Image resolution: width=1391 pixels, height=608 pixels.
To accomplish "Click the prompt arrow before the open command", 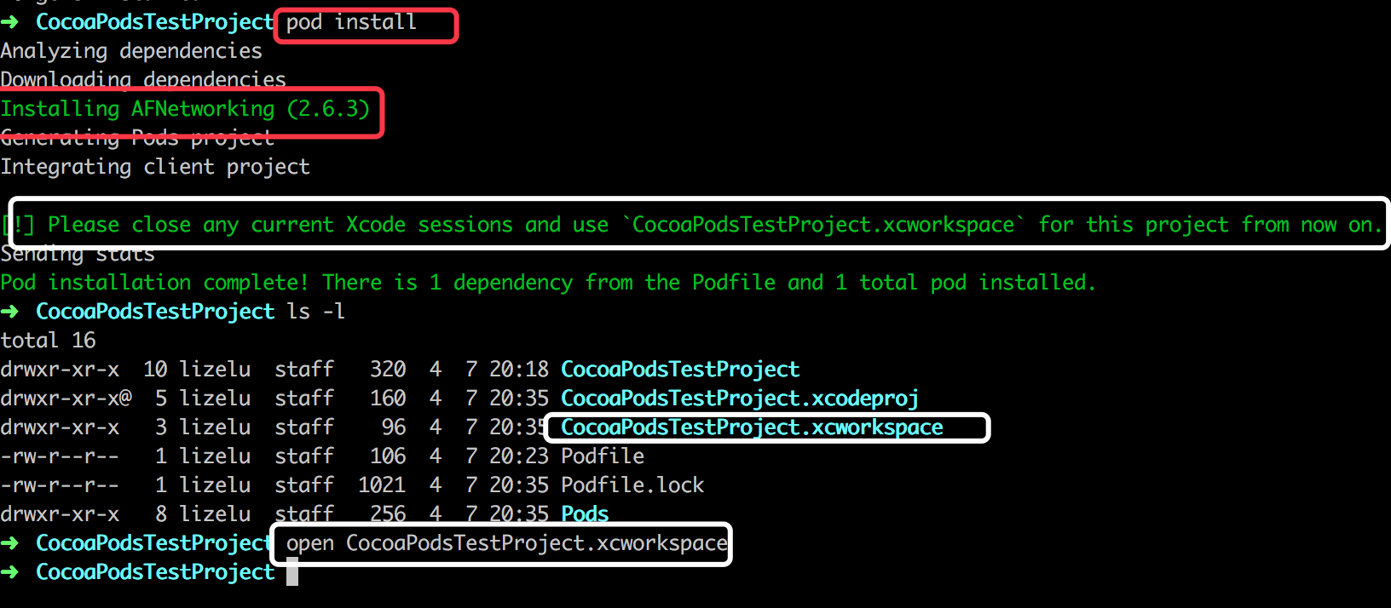I will (10, 543).
